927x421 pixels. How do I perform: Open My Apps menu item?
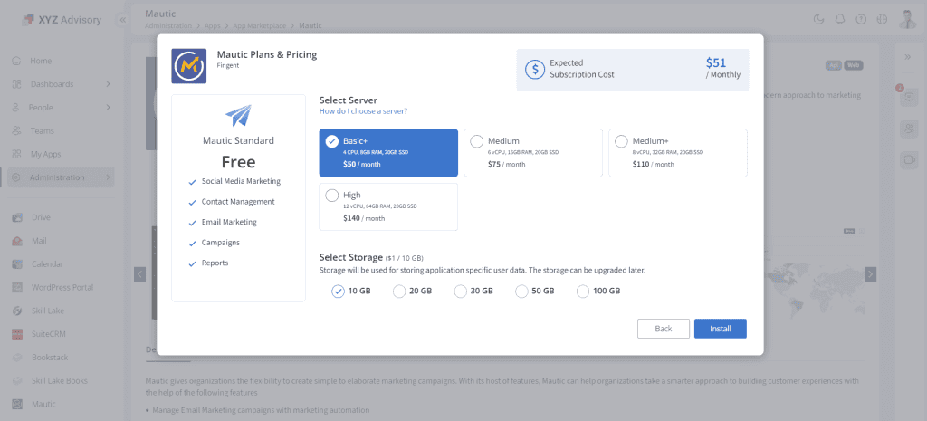(45, 154)
